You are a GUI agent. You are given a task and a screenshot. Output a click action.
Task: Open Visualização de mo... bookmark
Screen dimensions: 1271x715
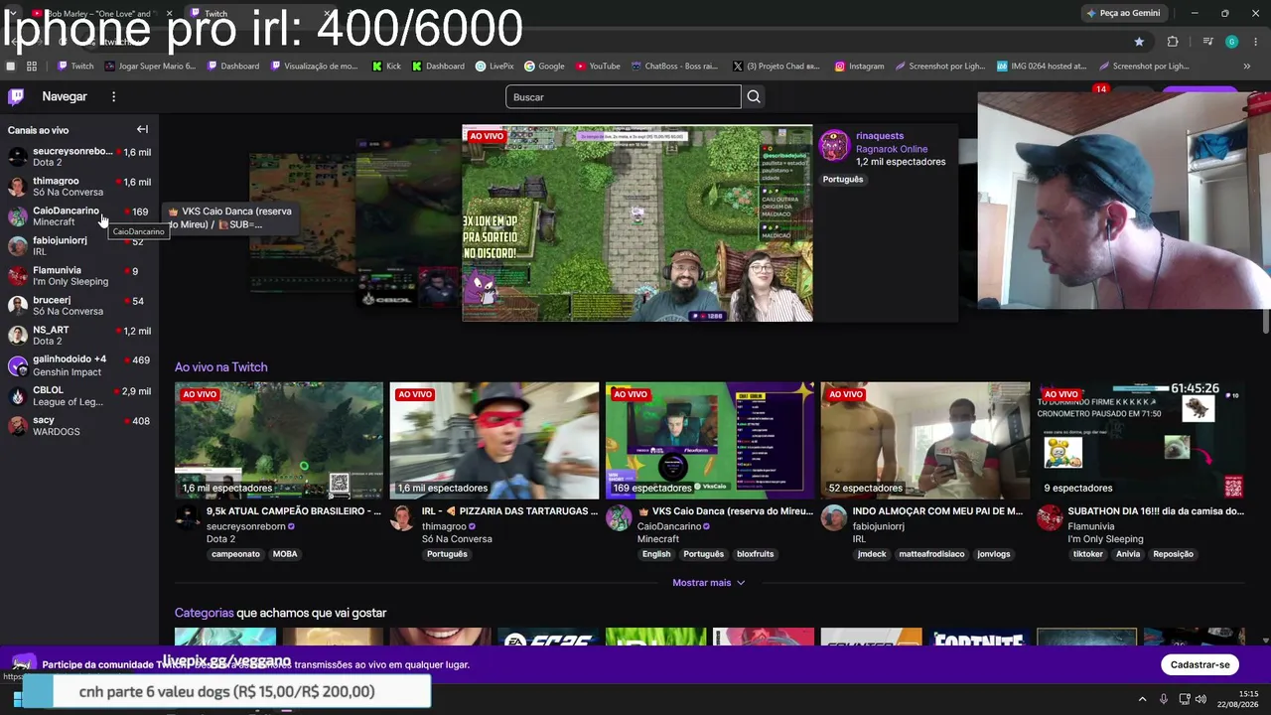pos(313,67)
